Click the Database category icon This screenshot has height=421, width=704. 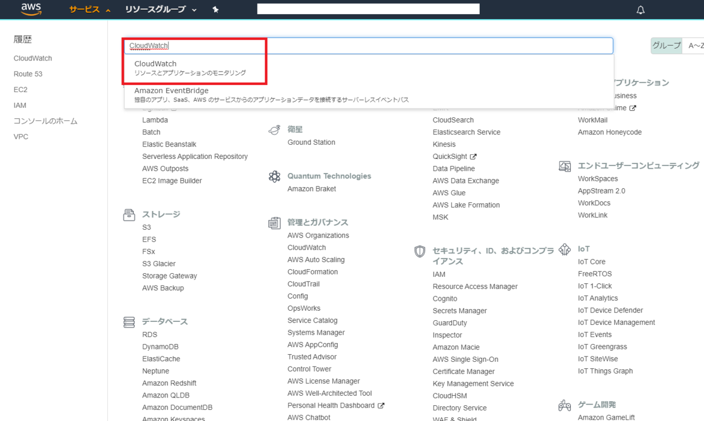pos(129,322)
